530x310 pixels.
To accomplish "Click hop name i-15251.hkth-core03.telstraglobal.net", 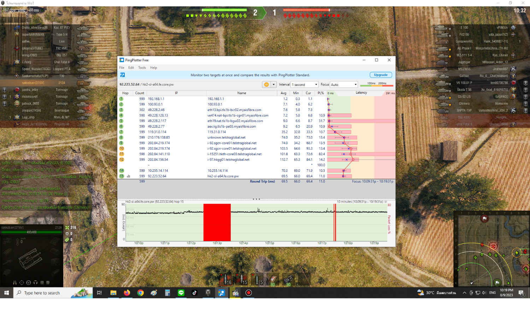I will (x=234, y=154).
